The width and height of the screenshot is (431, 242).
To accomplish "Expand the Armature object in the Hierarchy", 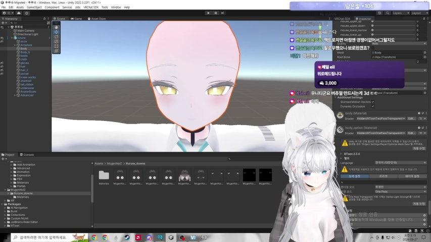I will pos(15,45).
